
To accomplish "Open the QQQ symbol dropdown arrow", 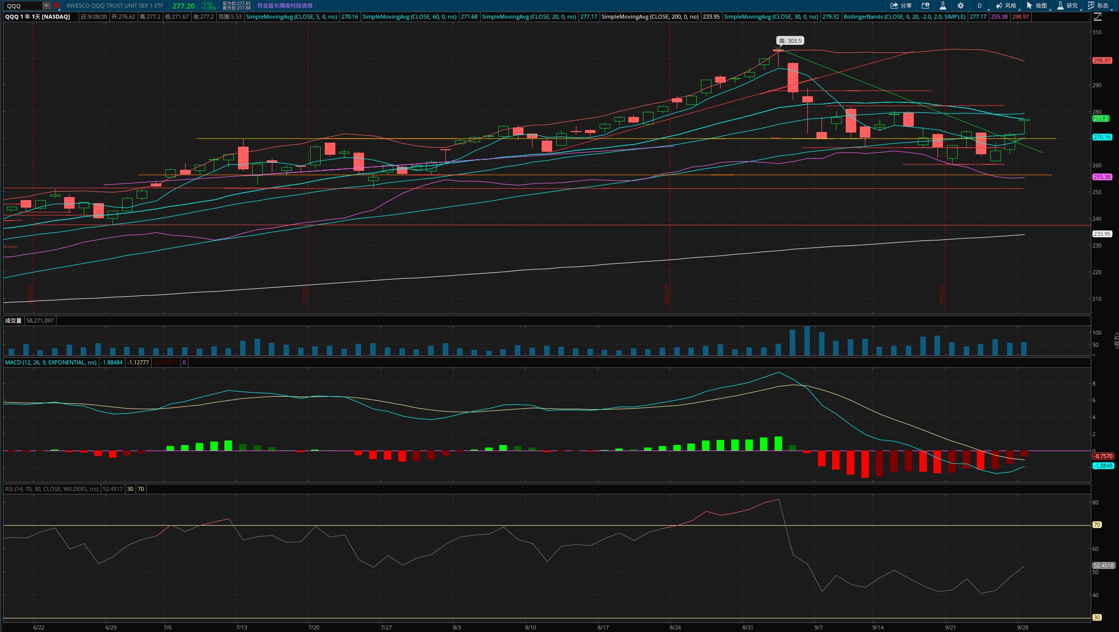I will [x=46, y=6].
